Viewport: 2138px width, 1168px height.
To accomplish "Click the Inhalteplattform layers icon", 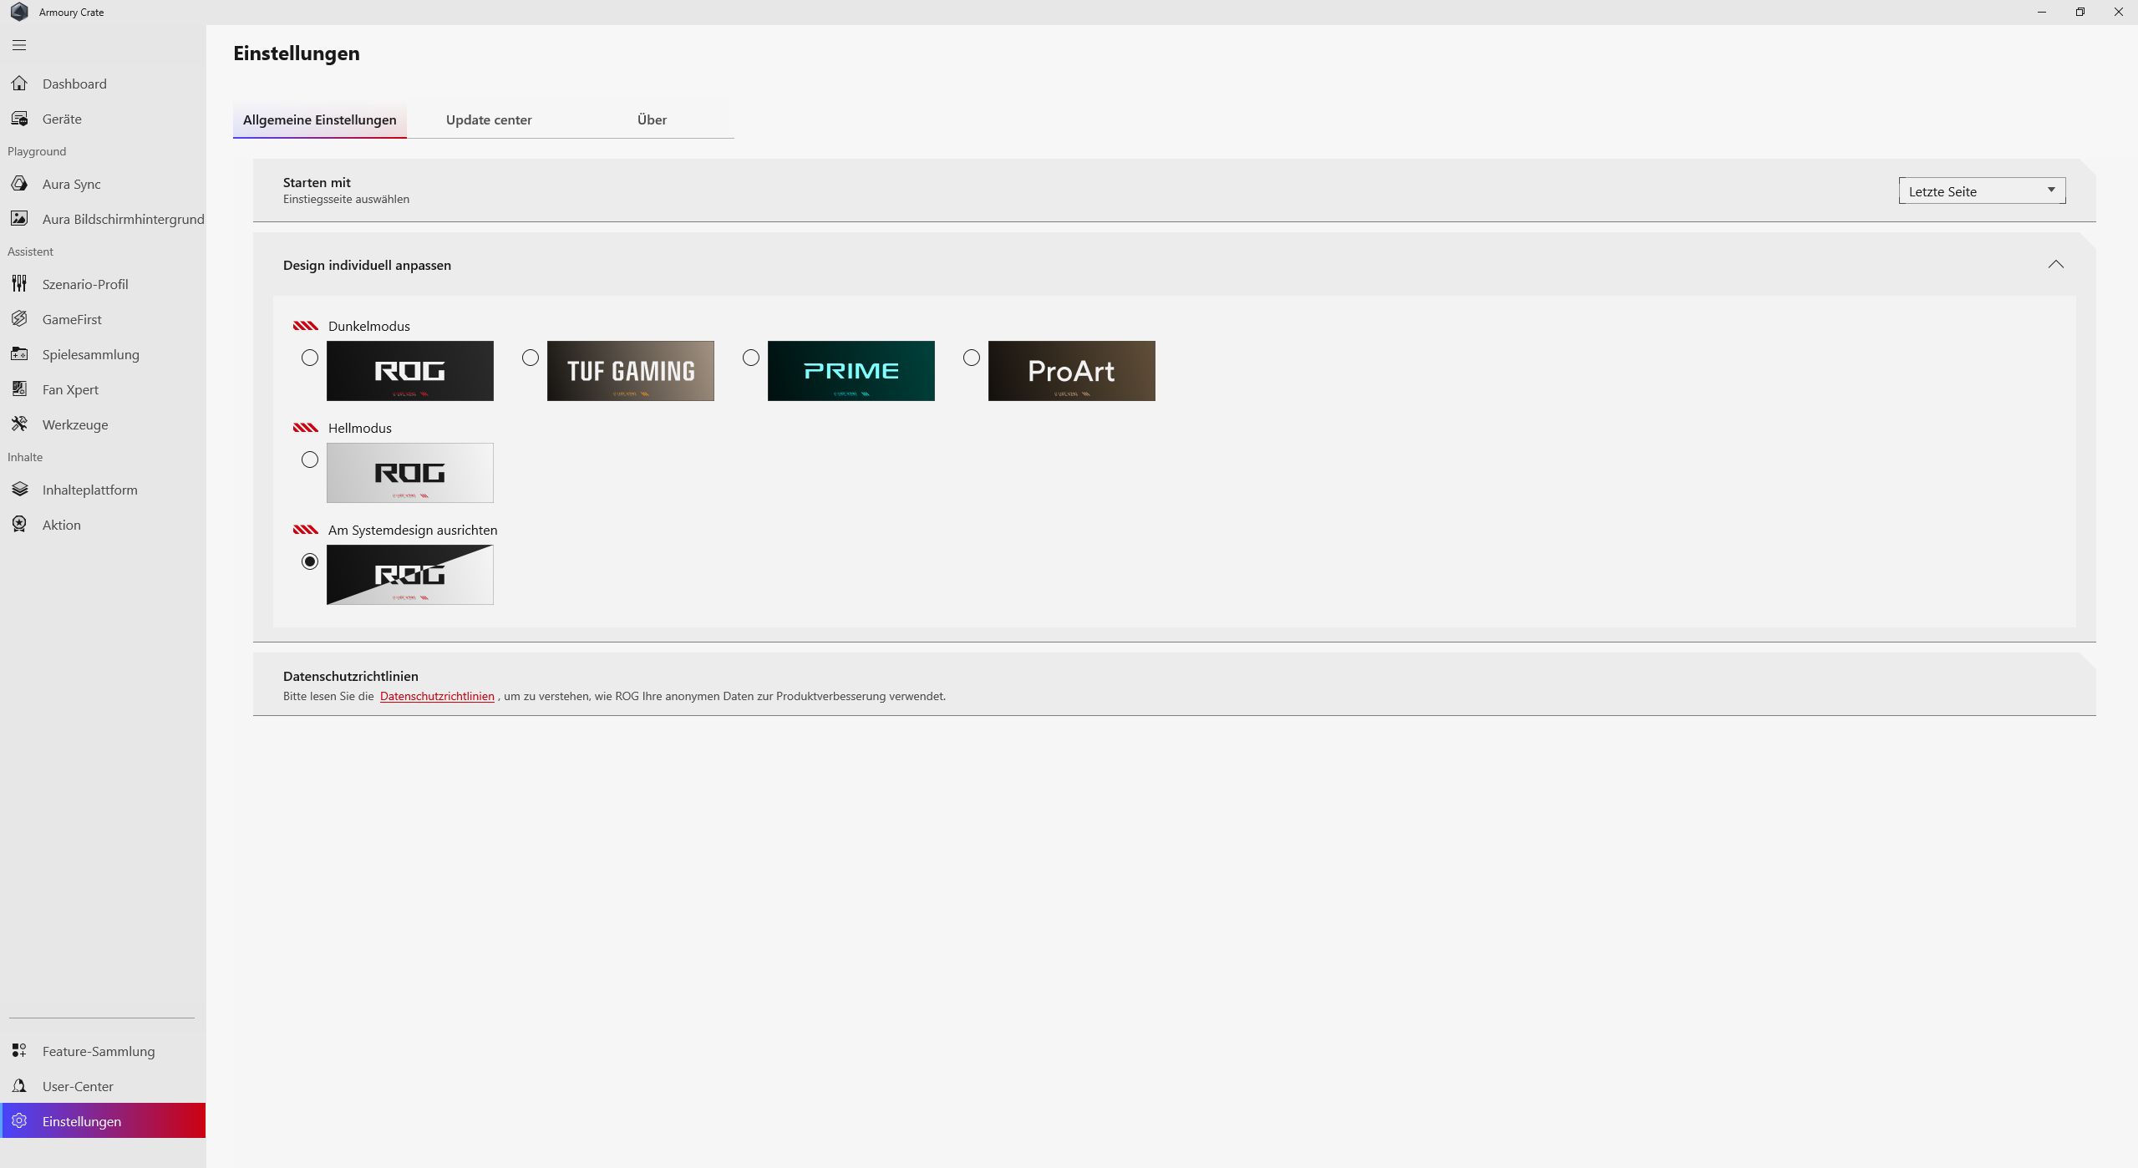I will pos(19,490).
